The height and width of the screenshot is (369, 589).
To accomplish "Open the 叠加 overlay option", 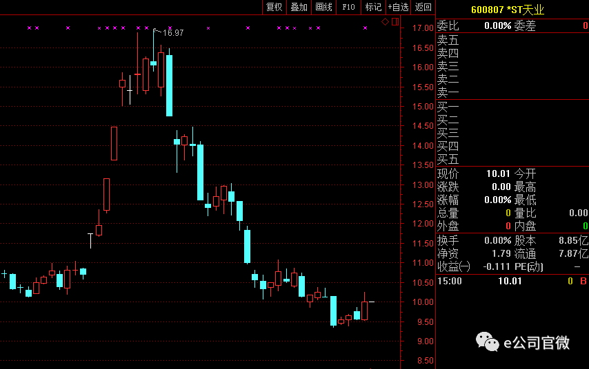I will click(x=299, y=7).
